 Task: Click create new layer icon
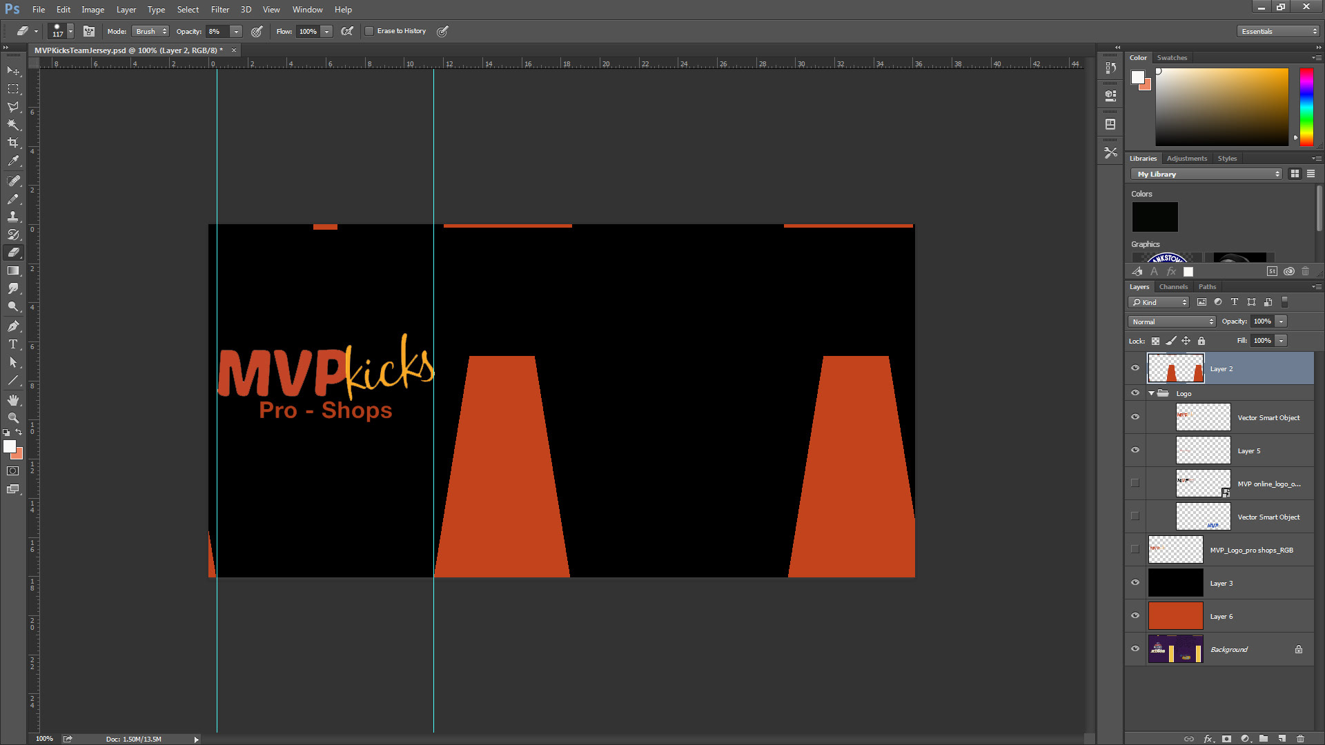click(x=1282, y=738)
